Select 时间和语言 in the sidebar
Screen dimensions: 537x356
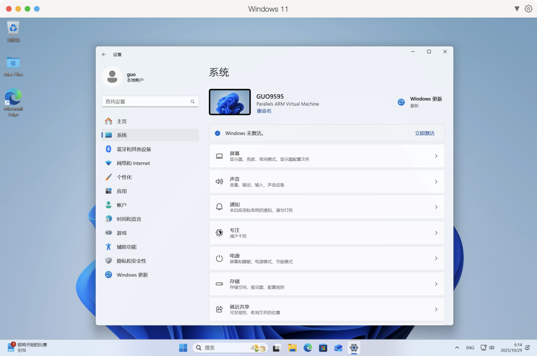pos(129,219)
